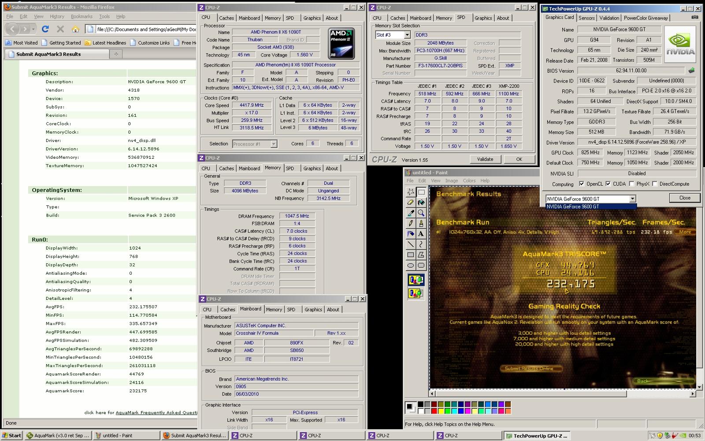Click the Firefox Stop loading icon
Image resolution: width=705 pixels, height=441 pixels.
[60, 29]
